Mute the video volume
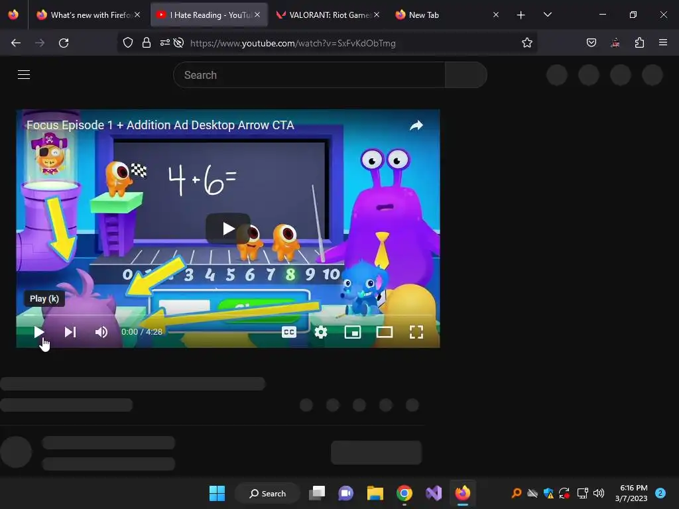Screen dimensions: 679x509 click(101, 332)
